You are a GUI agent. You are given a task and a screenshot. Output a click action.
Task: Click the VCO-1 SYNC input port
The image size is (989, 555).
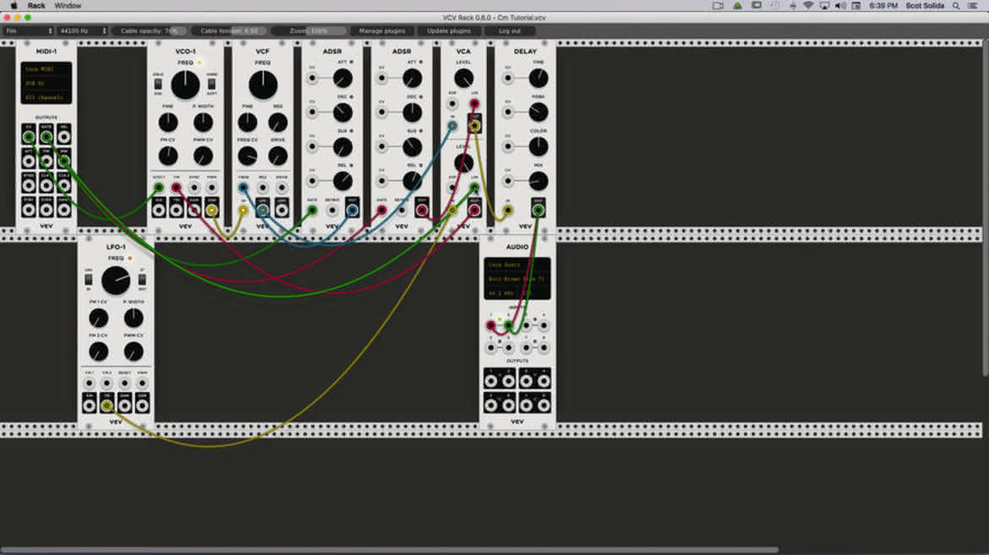(194, 188)
